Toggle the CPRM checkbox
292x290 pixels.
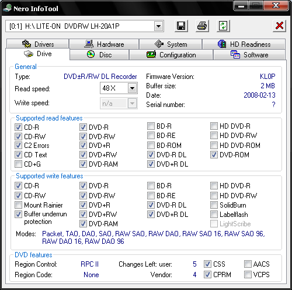(207, 275)
